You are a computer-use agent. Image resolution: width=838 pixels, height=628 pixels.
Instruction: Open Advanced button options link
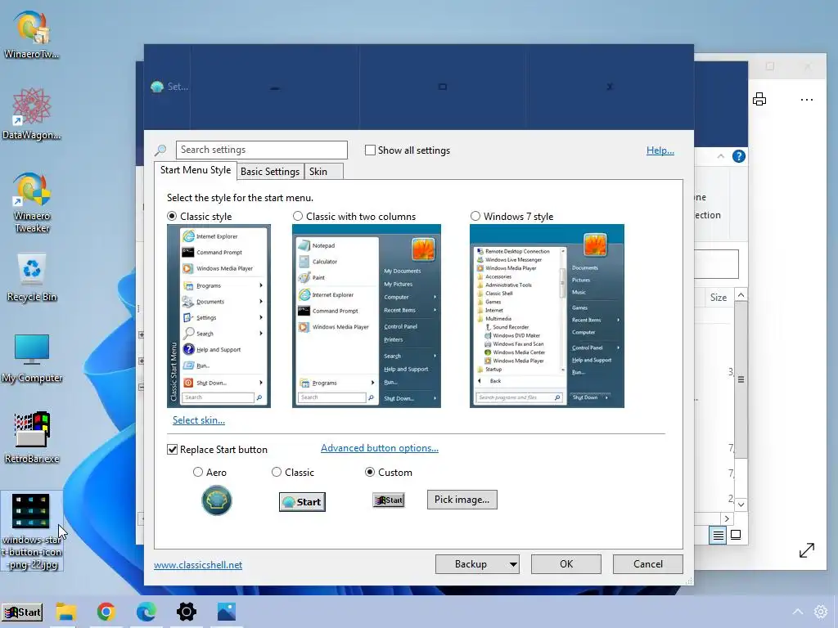pos(380,448)
